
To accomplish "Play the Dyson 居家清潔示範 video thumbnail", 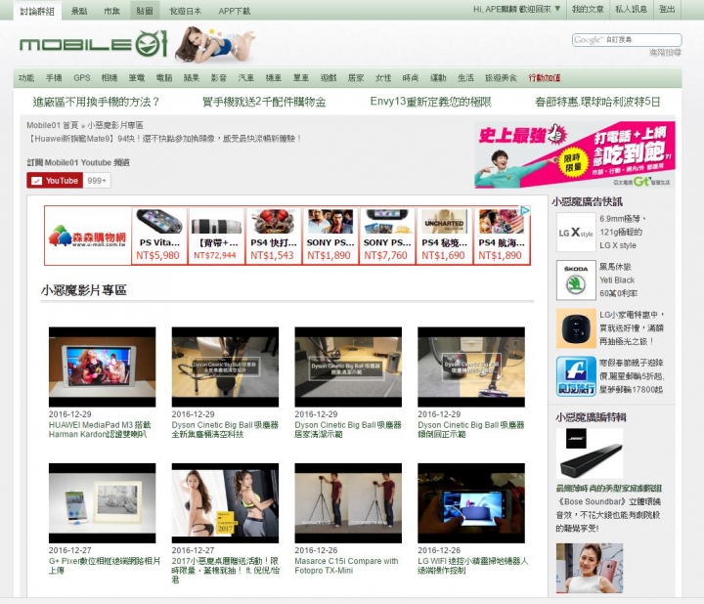I will 348,367.
